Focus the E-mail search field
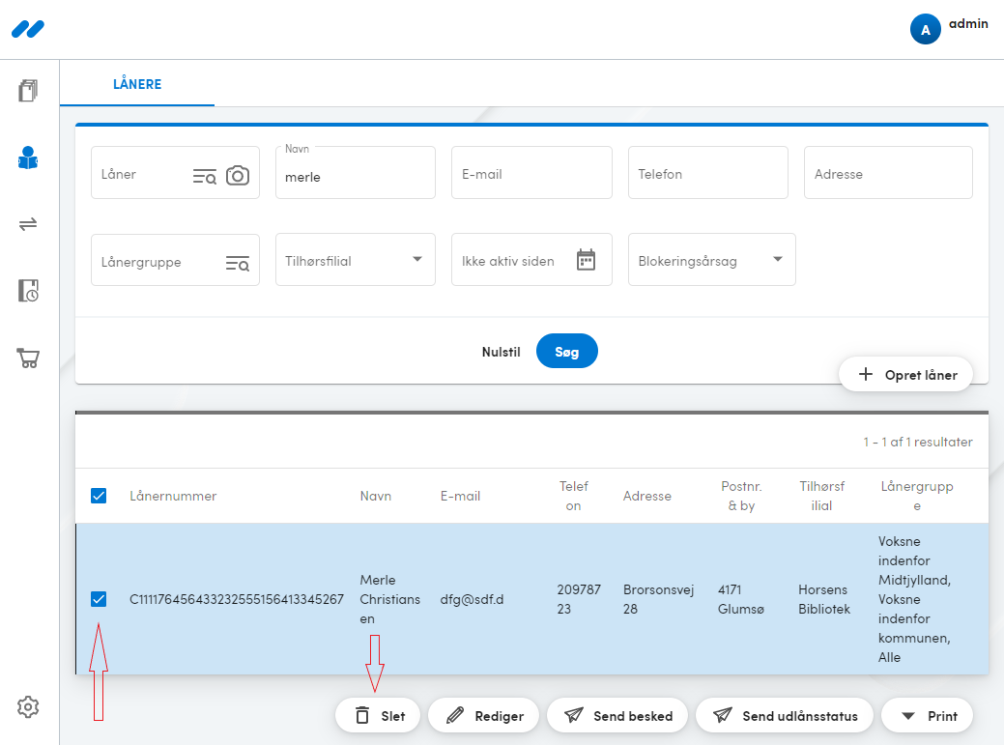This screenshot has height=745, width=1004. 531,173
